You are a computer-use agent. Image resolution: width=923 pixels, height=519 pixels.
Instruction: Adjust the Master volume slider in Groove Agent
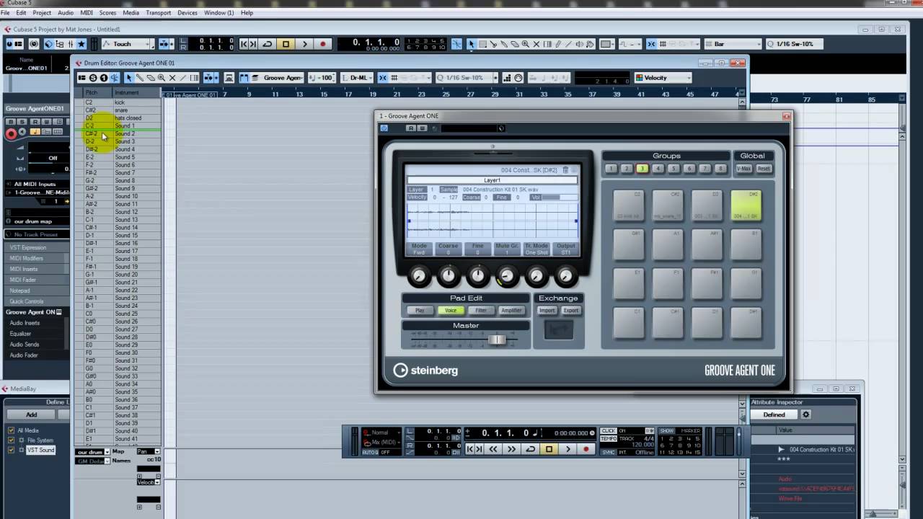498,340
